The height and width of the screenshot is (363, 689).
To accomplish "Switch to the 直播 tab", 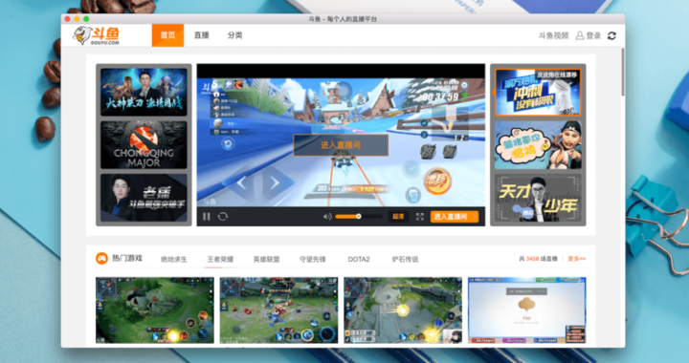I will point(202,35).
